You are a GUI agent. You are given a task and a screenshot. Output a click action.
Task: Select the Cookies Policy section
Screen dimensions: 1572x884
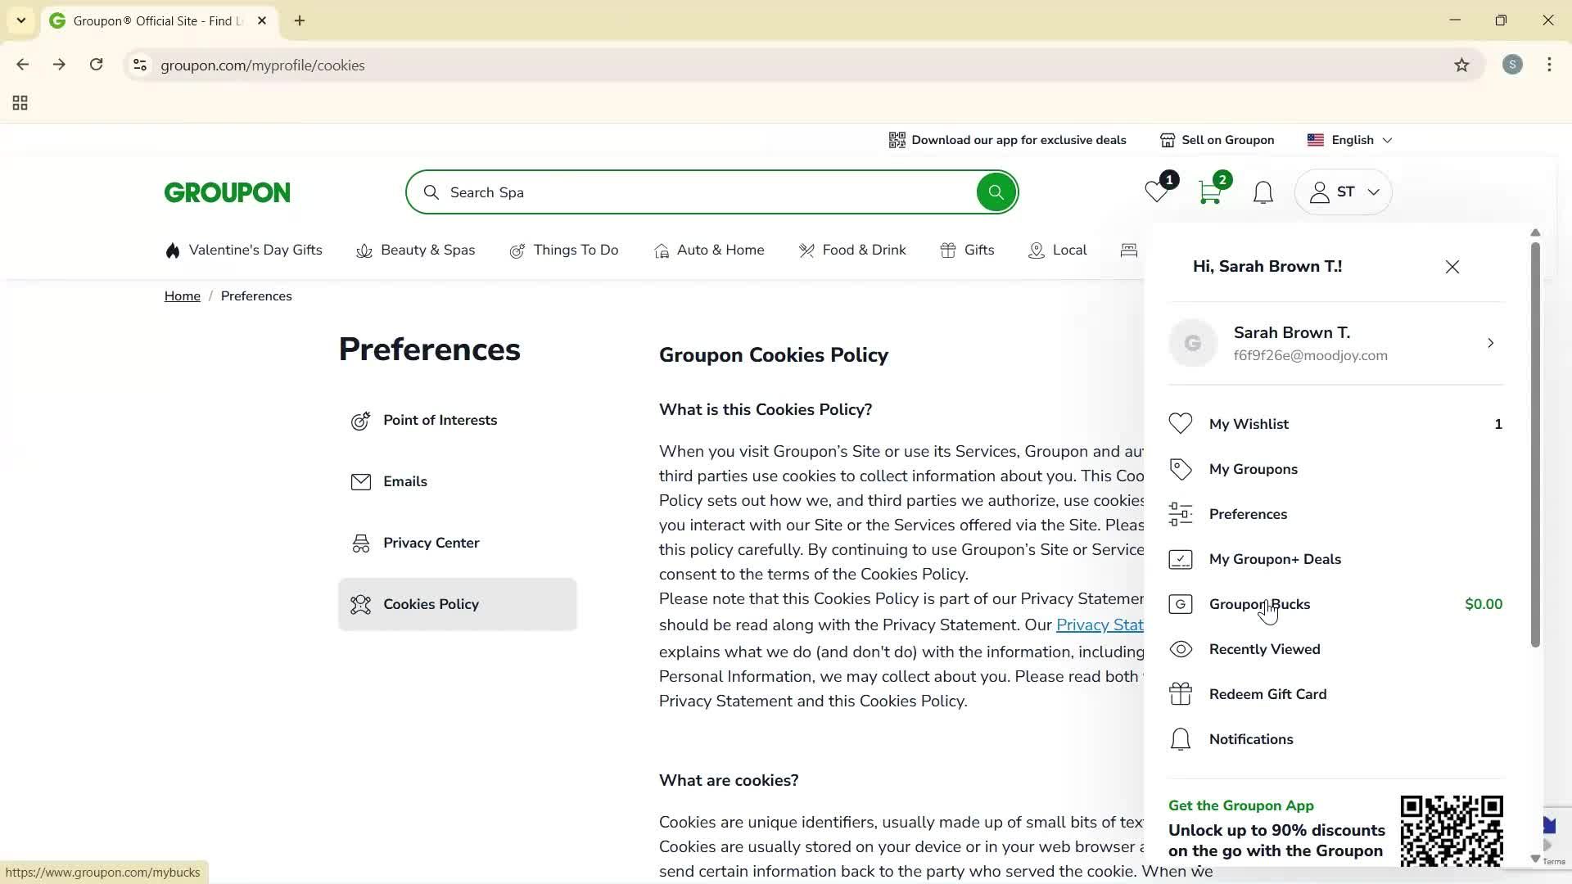point(431,604)
